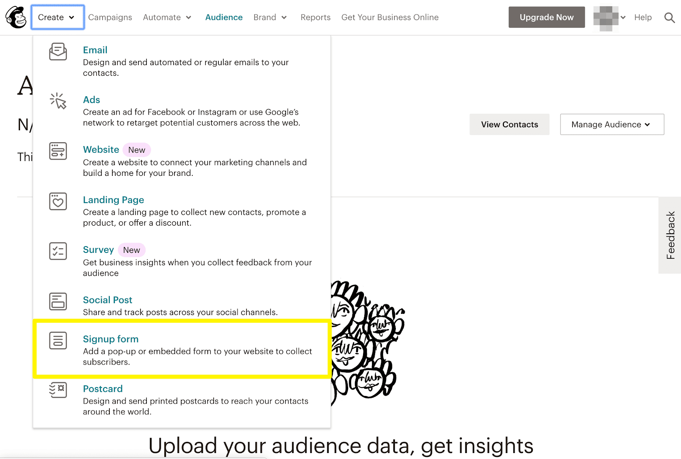Click the New badge beside Survey
Image resolution: width=681 pixels, height=459 pixels.
tap(132, 250)
